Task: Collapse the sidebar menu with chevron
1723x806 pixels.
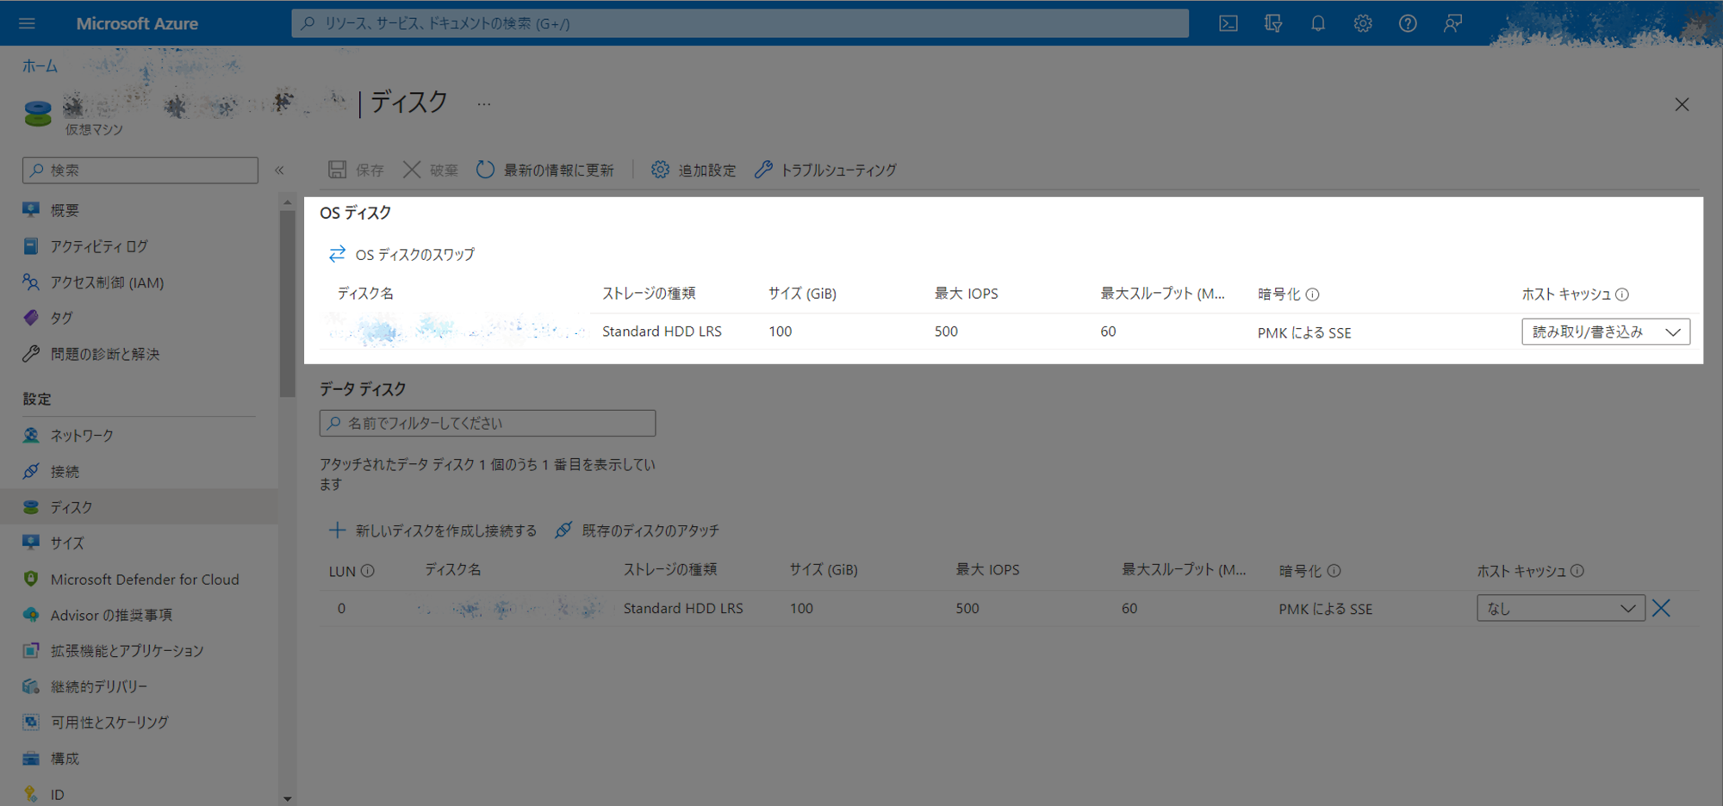Action: 279,170
